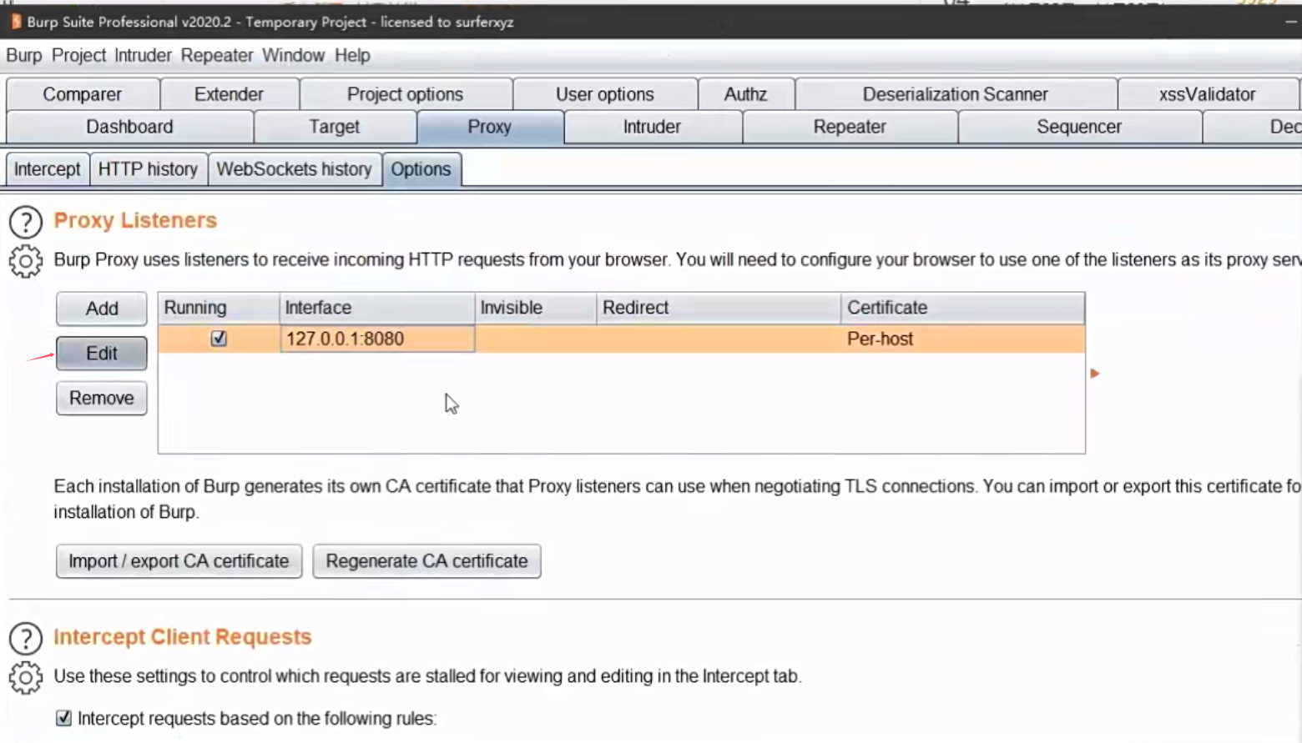
Task: Edit the selected proxy listener
Action: [102, 354]
